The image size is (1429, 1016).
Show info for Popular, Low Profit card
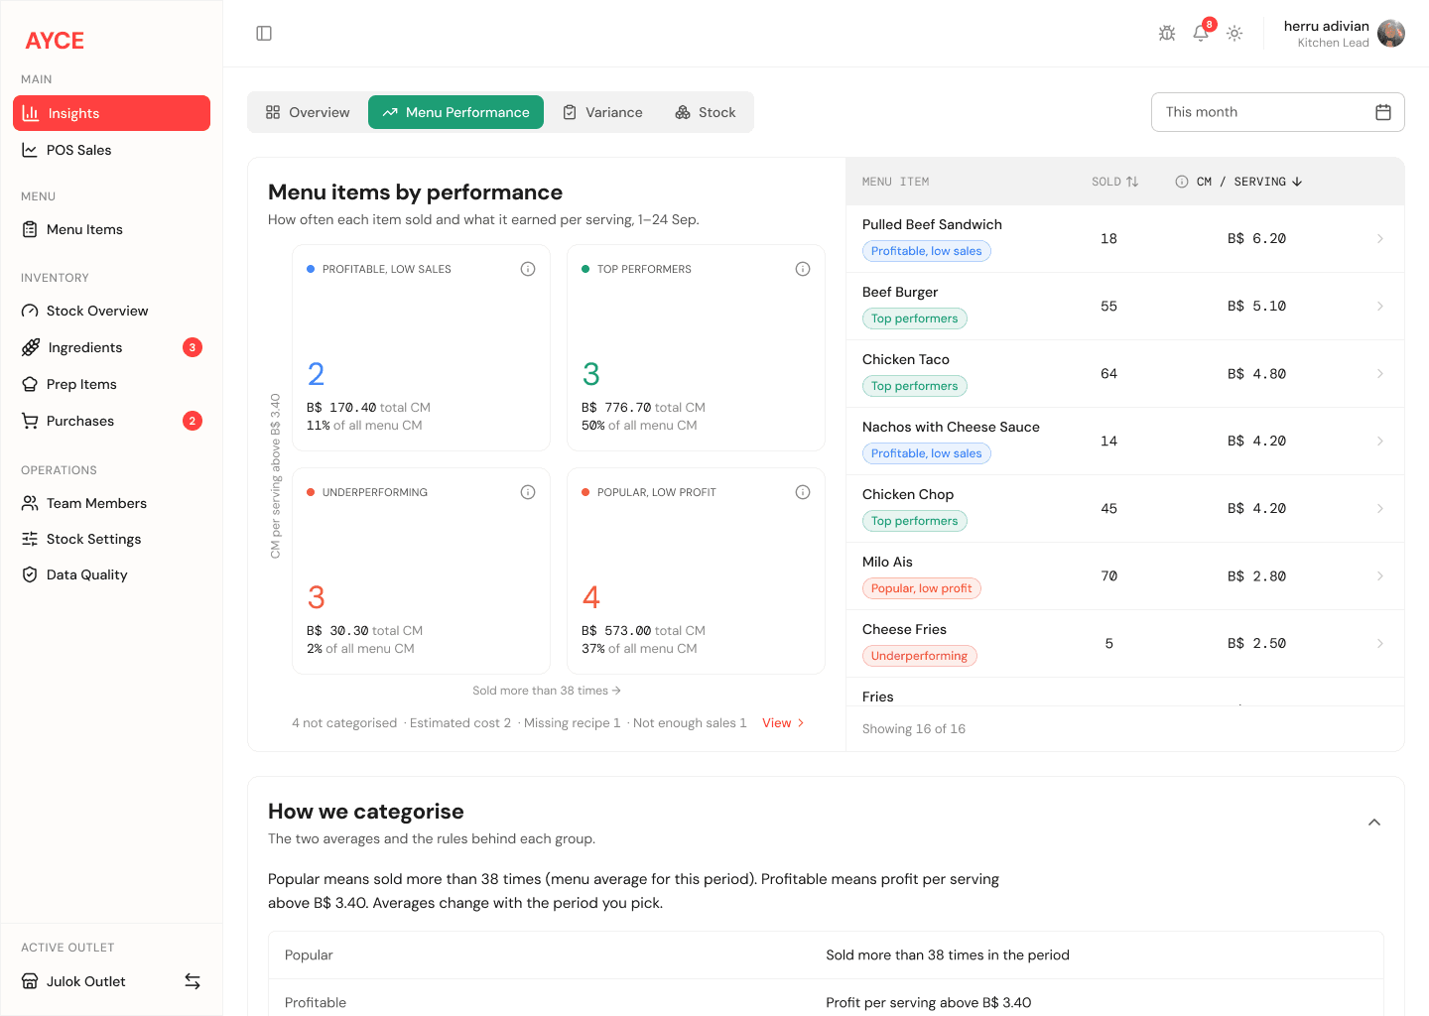point(803,492)
